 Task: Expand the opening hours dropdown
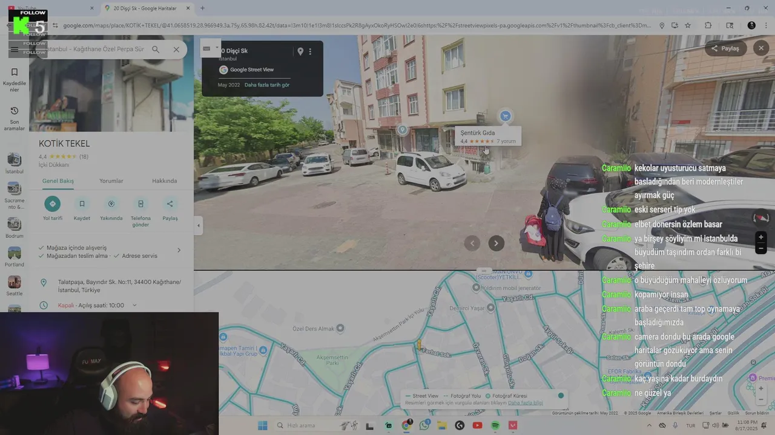coord(134,305)
